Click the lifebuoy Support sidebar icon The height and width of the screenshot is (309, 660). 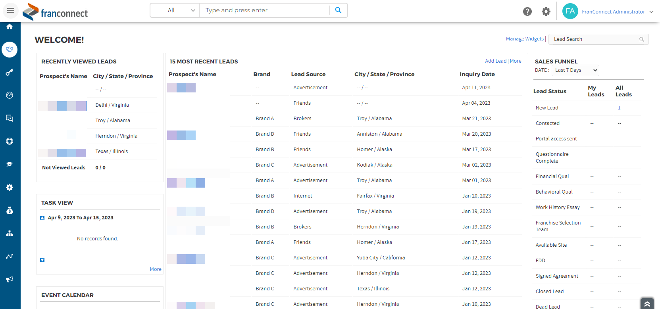(x=10, y=141)
